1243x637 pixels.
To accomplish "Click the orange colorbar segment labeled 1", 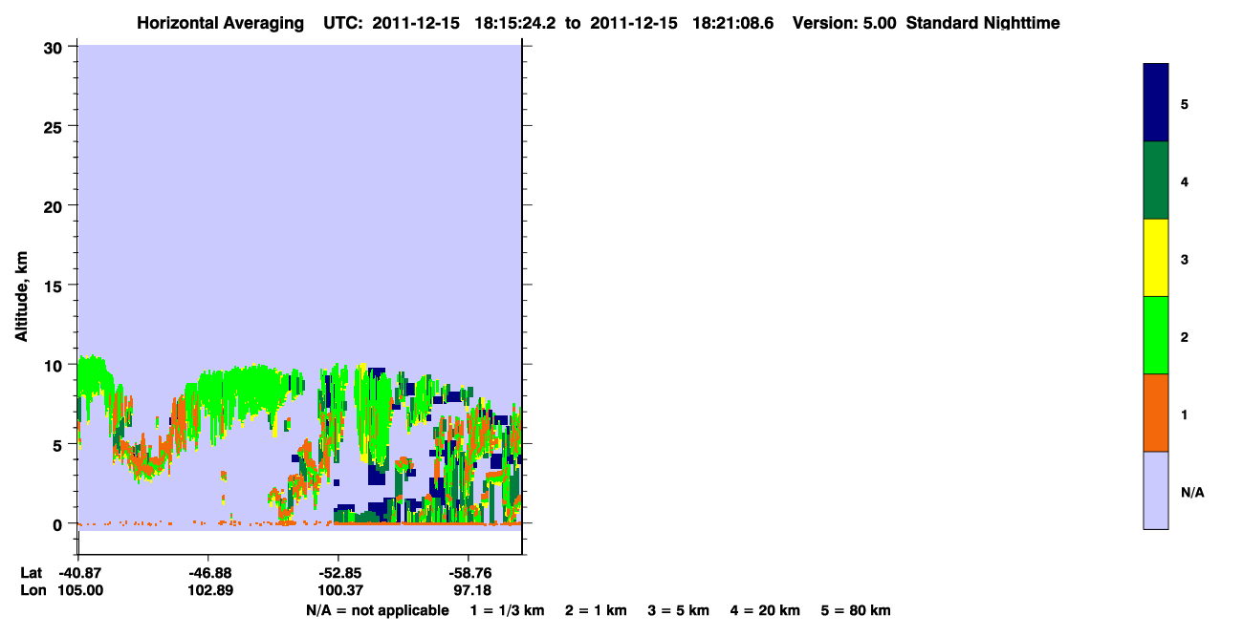I will (1156, 413).
